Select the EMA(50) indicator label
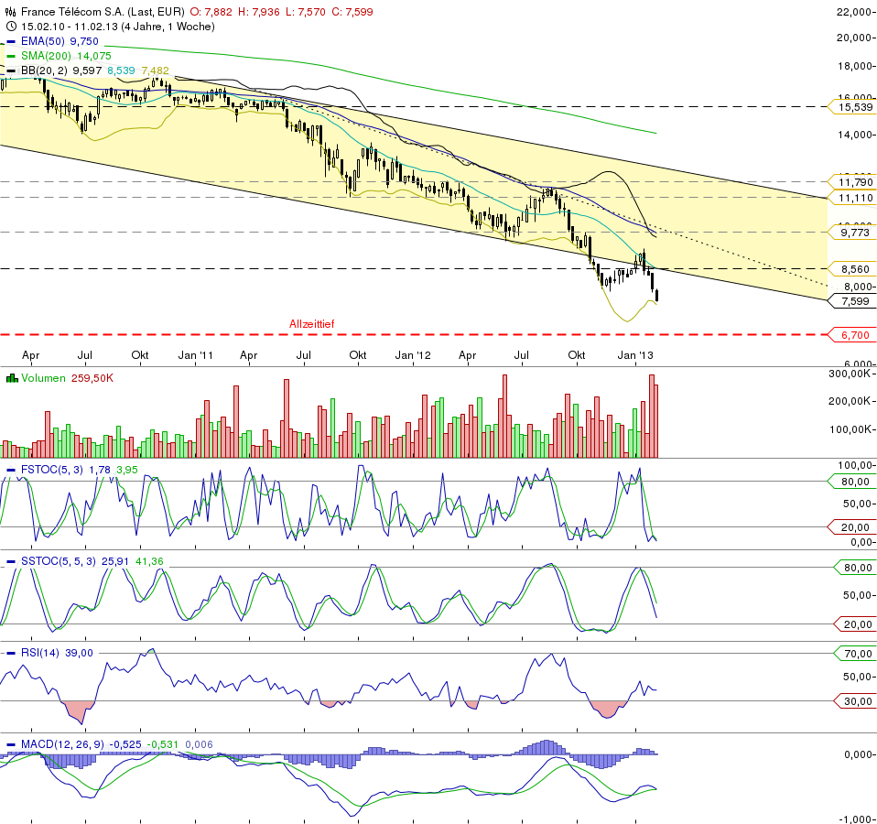Image resolution: width=877 pixels, height=824 pixels. click(x=42, y=41)
